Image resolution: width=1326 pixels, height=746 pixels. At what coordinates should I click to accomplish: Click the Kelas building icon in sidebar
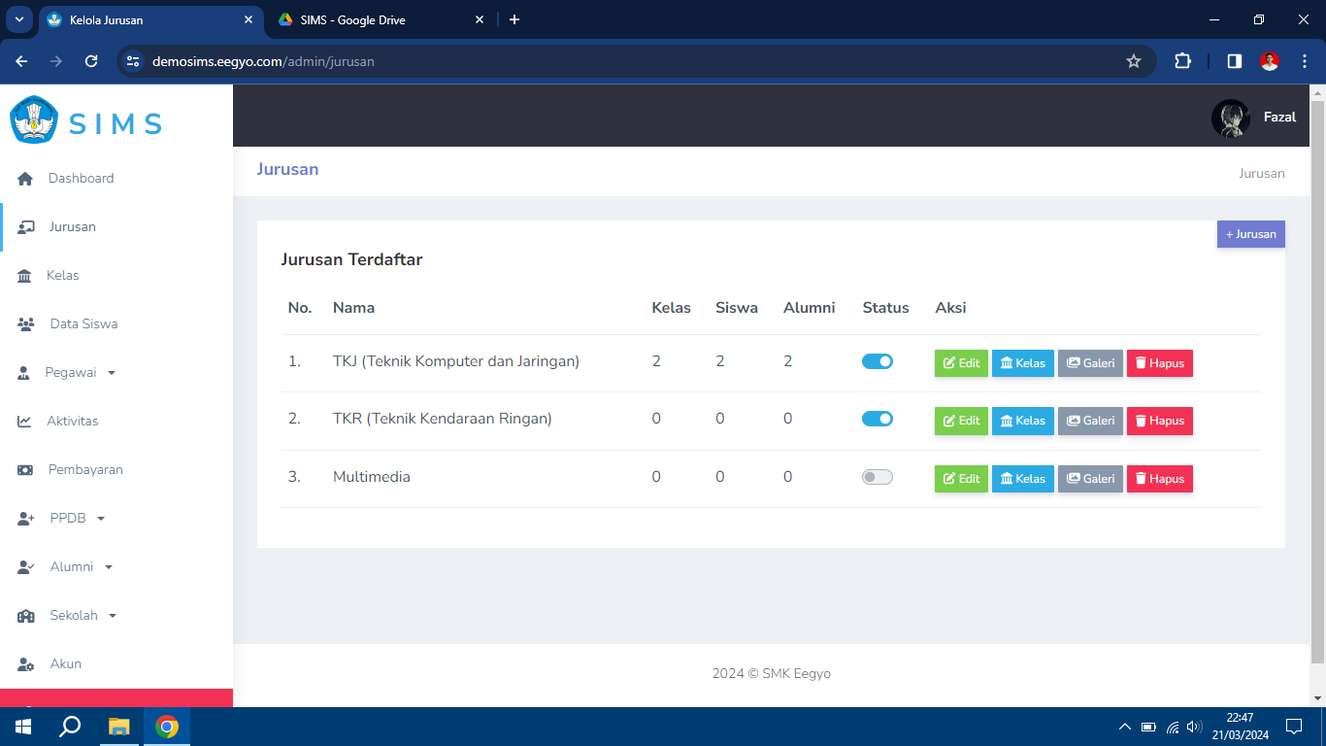click(x=25, y=276)
